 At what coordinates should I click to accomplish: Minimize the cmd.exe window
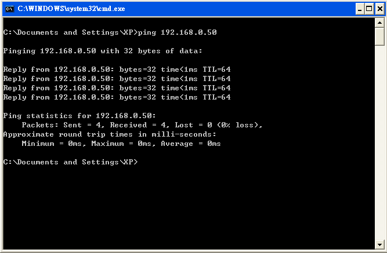pos(358,9)
